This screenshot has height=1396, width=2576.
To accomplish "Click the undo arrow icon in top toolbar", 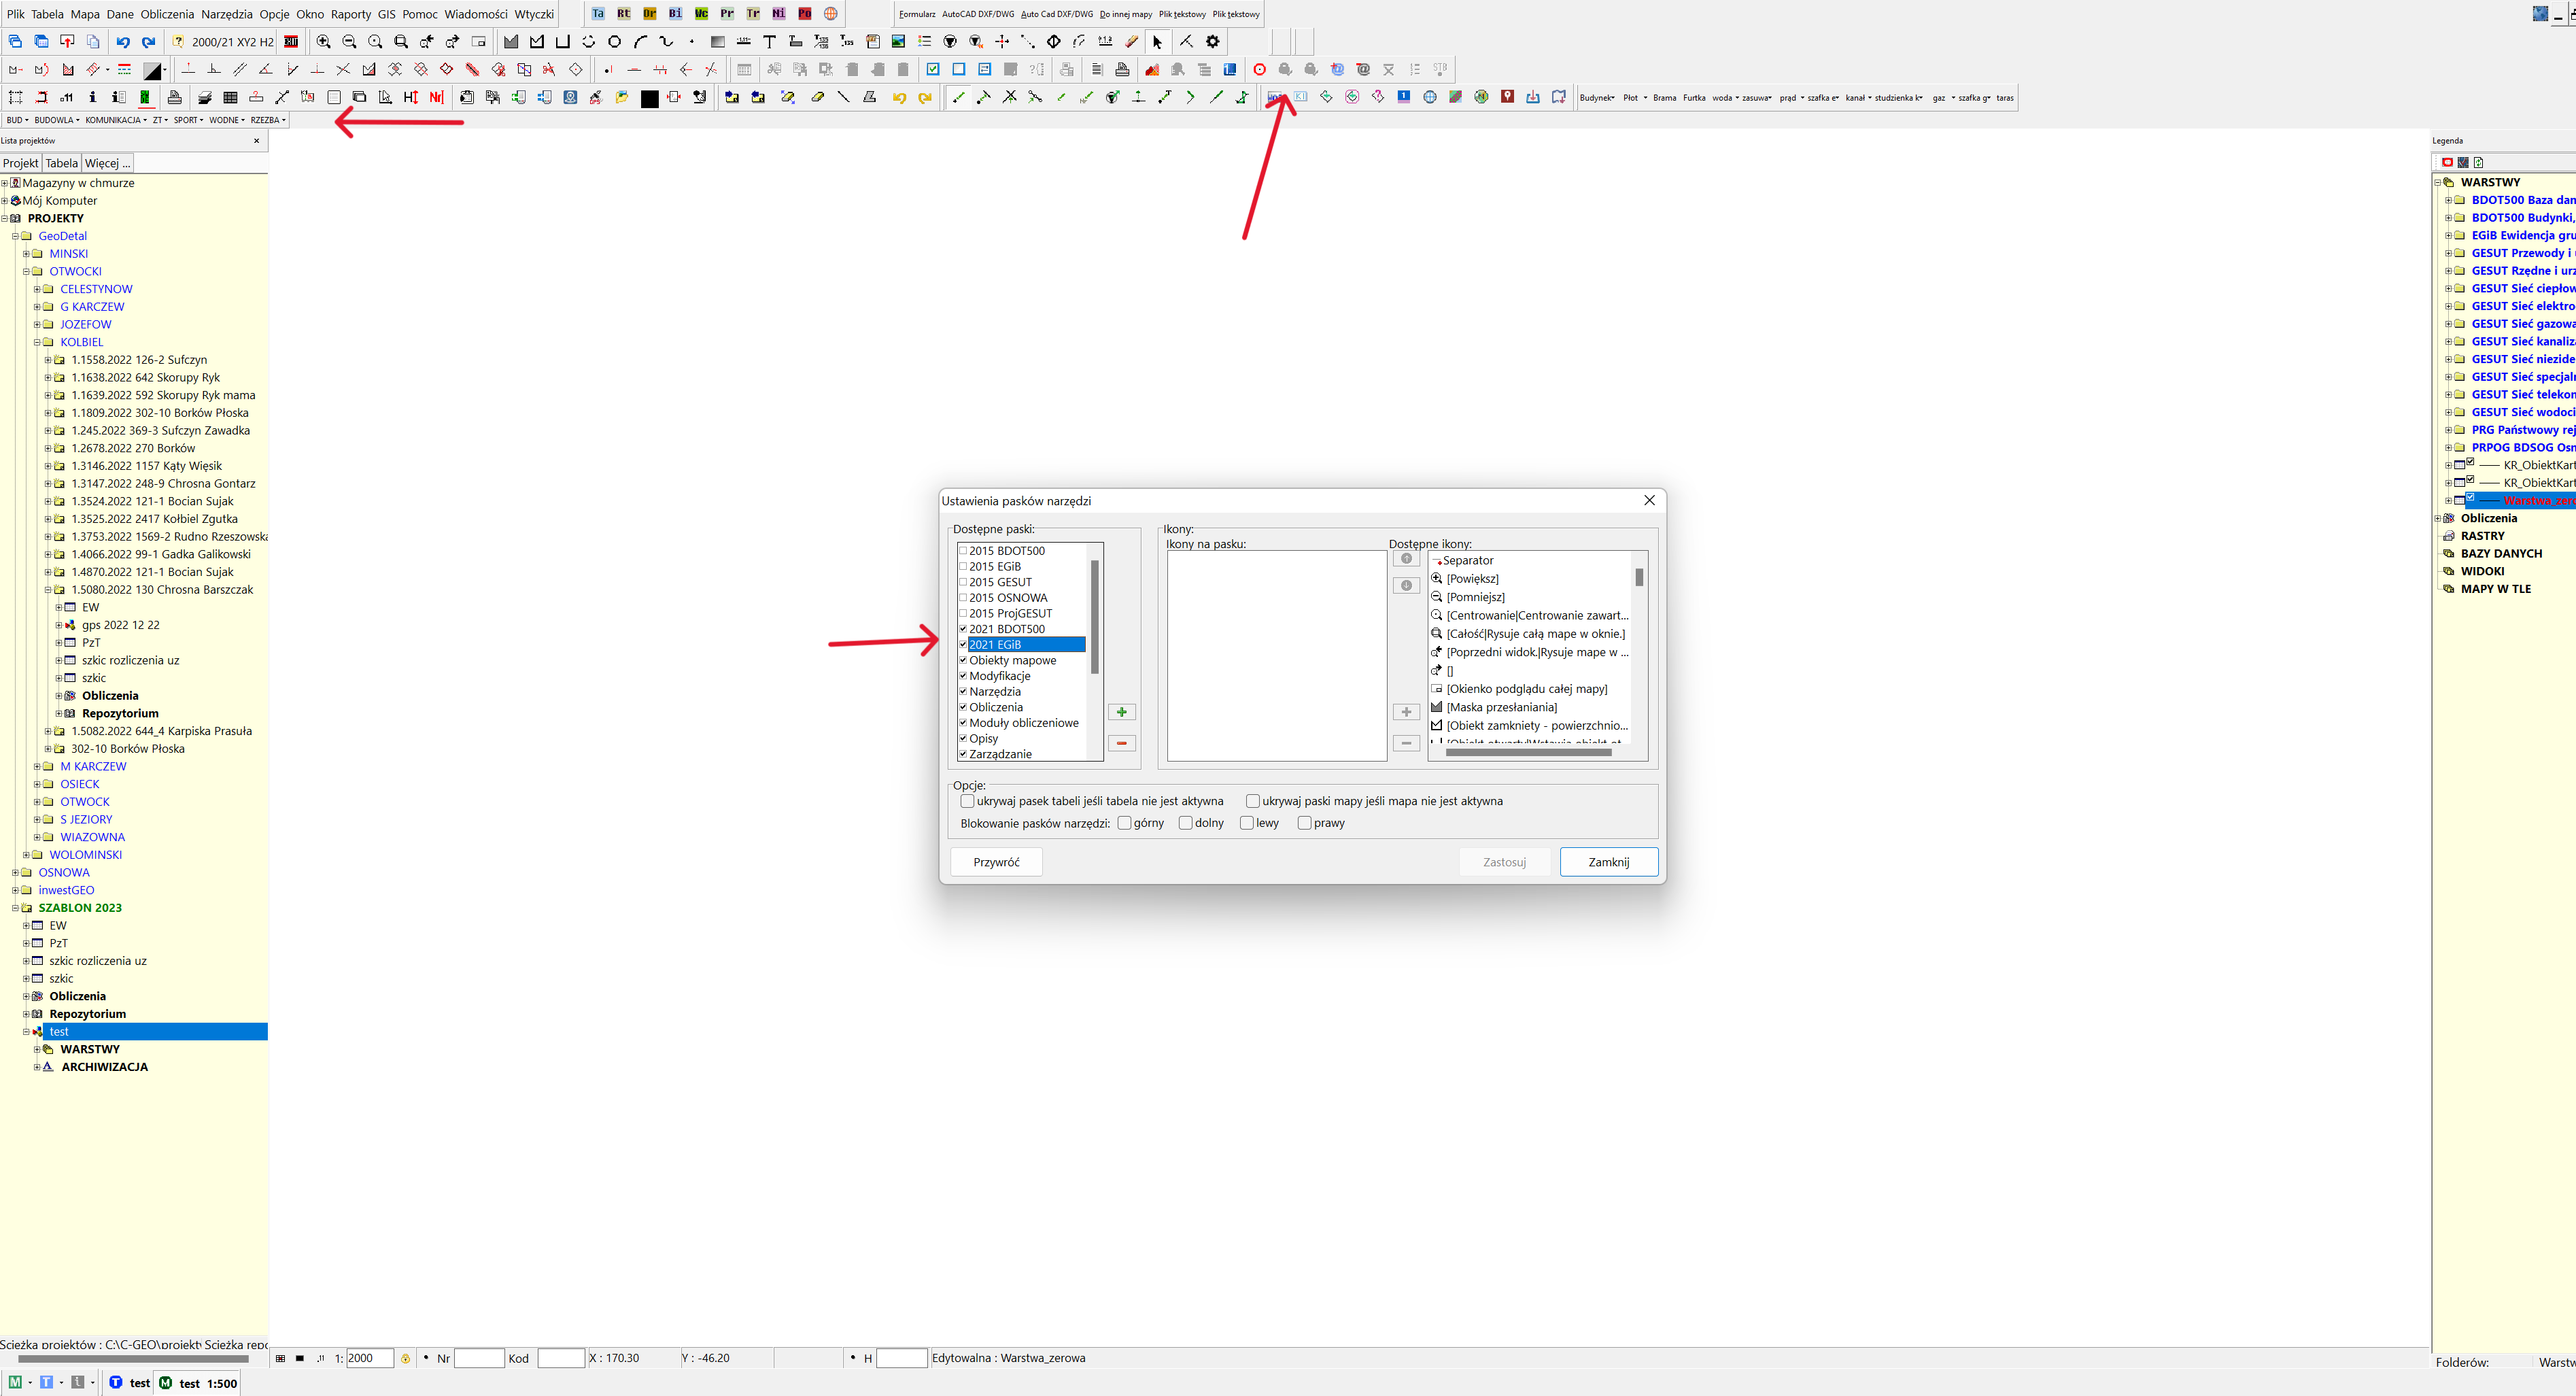I will coord(123,42).
